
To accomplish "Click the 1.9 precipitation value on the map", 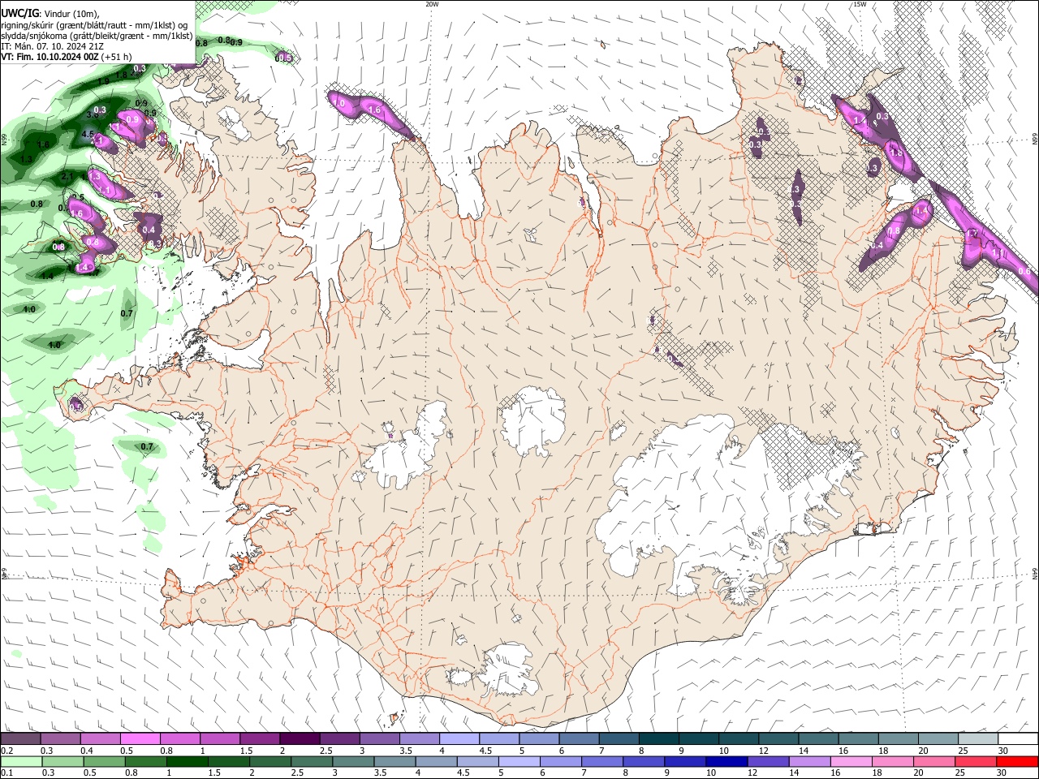I will [x=103, y=82].
